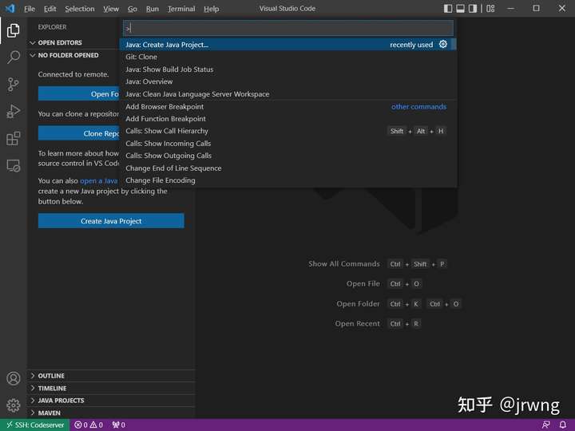Select Calls: Show Call Hierarchy command

coord(287,131)
